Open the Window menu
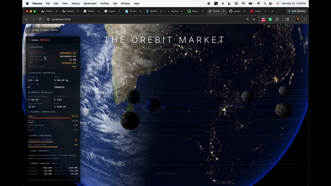This screenshot has height=186, width=331. pyautogui.click(x=125, y=3)
